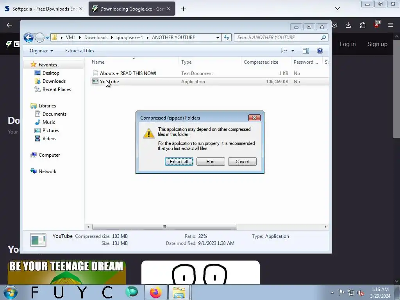Click Libraries in navigation pane
The height and width of the screenshot is (300, 400).
[x=47, y=105]
